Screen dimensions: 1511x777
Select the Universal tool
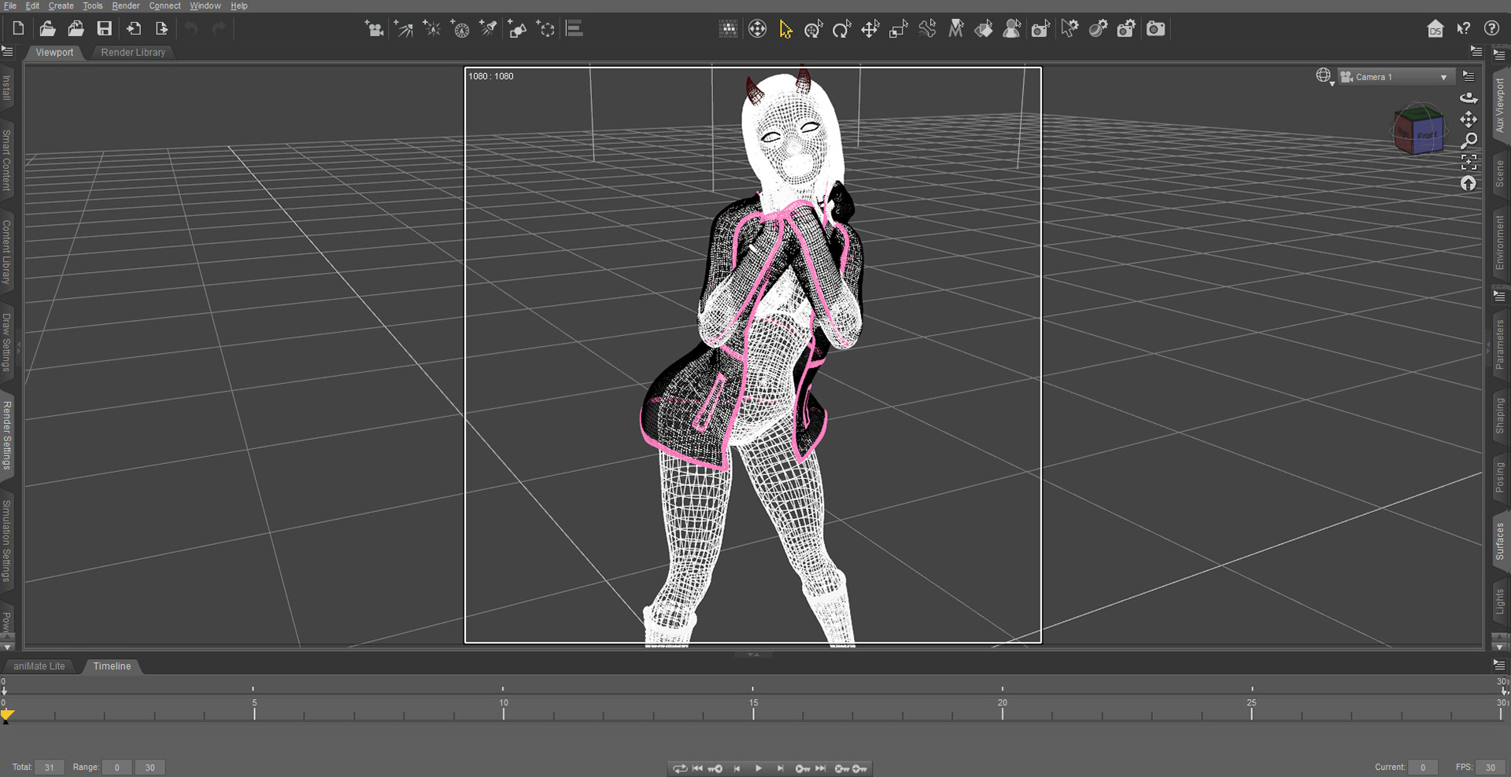[814, 29]
